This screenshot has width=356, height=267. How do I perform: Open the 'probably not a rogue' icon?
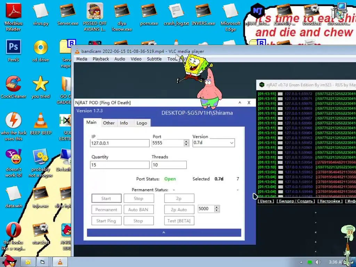click(40, 163)
